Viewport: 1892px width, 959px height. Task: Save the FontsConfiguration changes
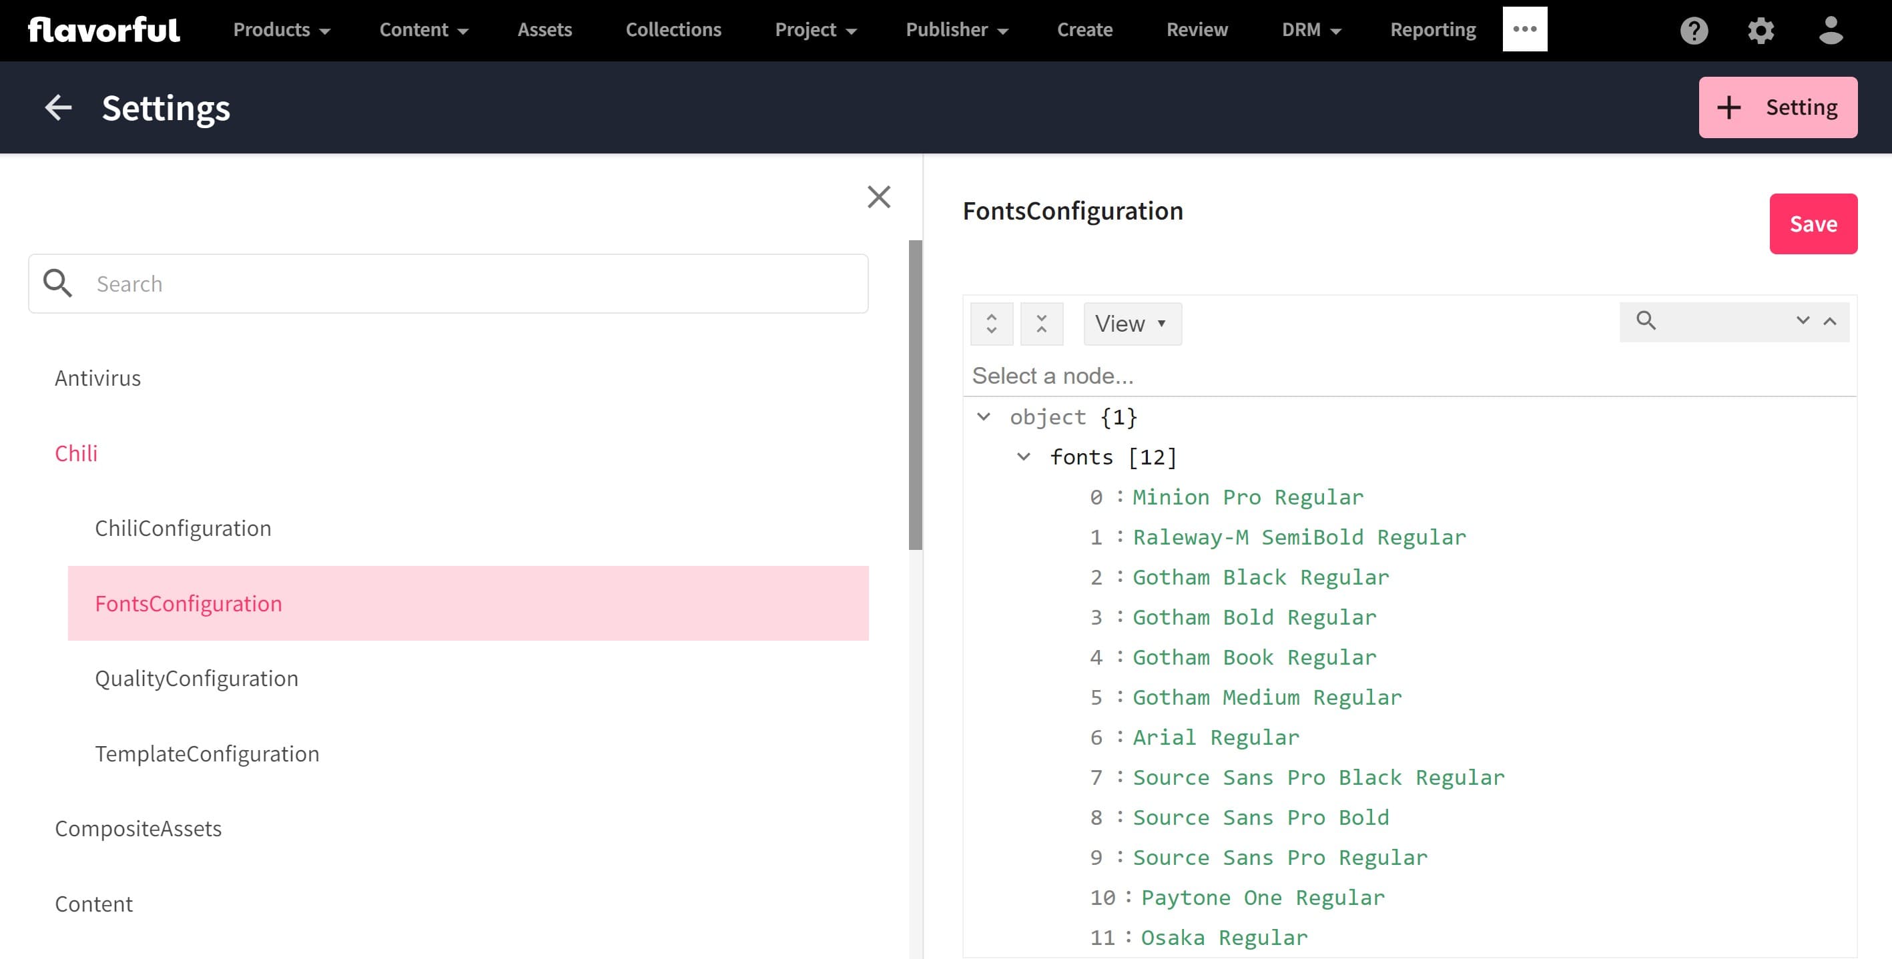coord(1814,224)
